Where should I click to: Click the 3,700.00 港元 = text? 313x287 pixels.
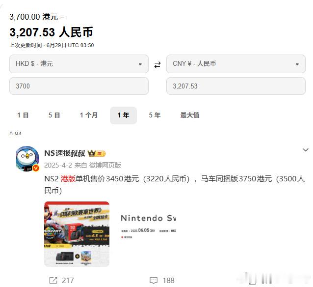(37, 17)
